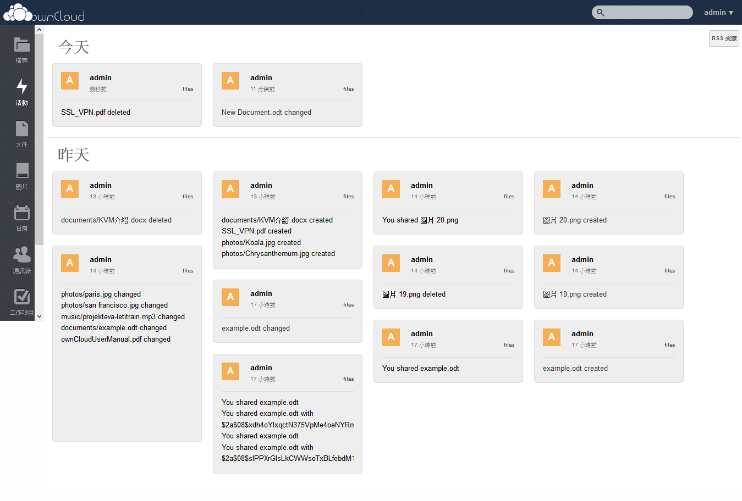Click files label on SSL_VPN.pdf card
Image resolution: width=742 pixels, height=501 pixels.
pyautogui.click(x=188, y=89)
